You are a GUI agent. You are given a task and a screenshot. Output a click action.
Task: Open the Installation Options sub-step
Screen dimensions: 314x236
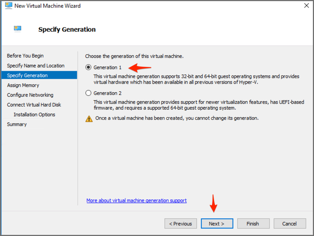tap(34, 115)
